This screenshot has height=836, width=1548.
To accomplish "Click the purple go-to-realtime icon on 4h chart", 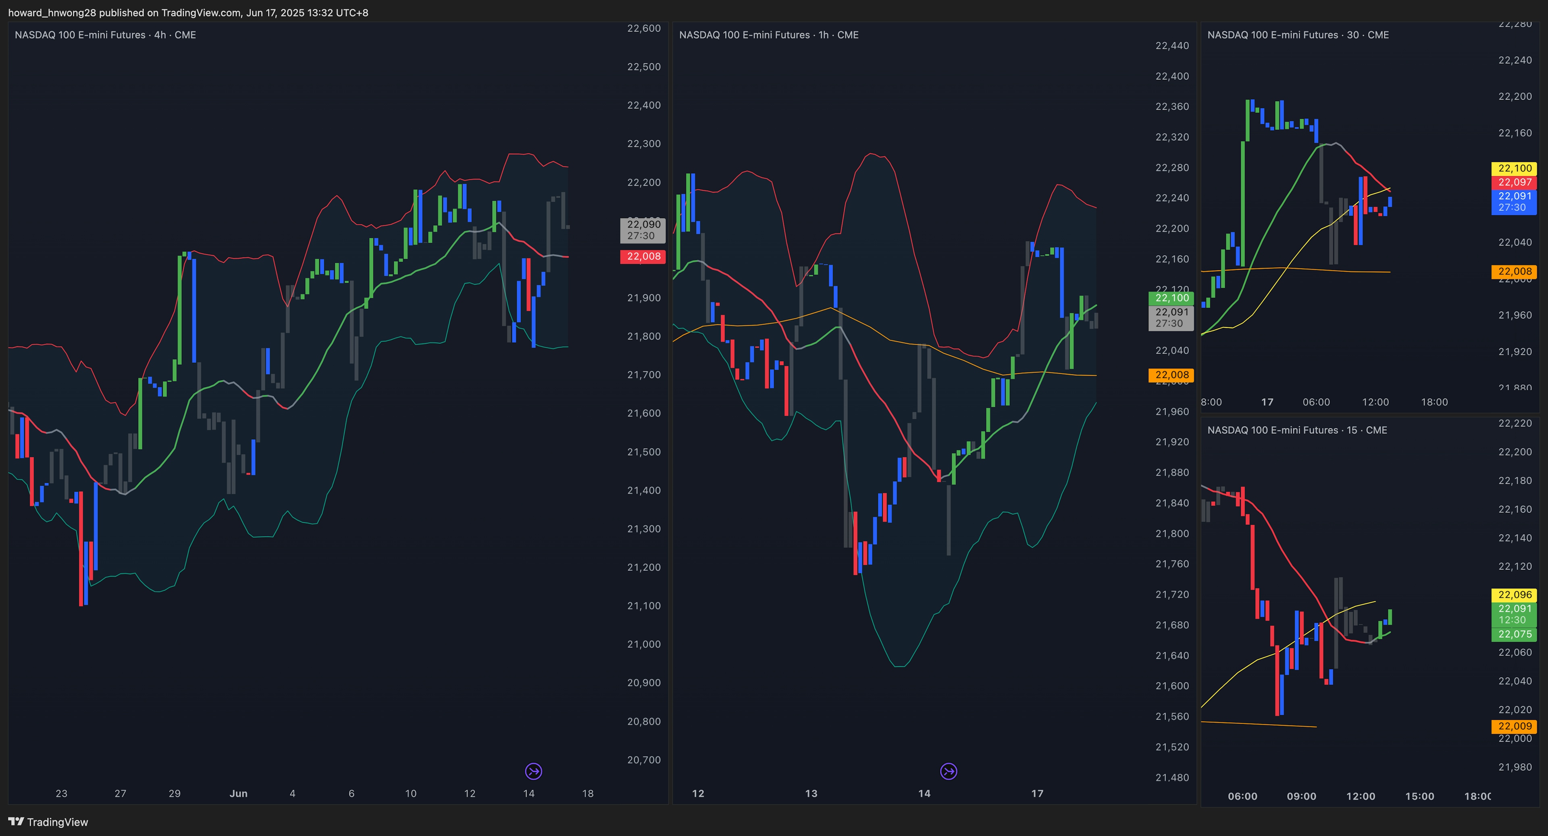I will [x=533, y=771].
